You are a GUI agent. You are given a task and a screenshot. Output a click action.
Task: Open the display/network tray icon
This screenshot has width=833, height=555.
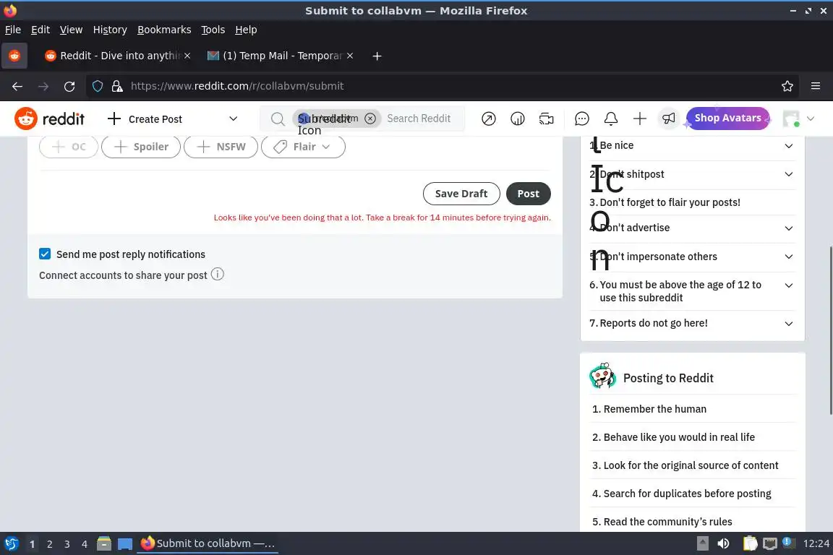(x=769, y=543)
